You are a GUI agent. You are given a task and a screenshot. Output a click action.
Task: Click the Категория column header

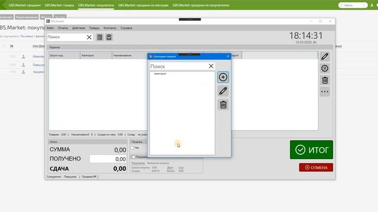(96, 55)
